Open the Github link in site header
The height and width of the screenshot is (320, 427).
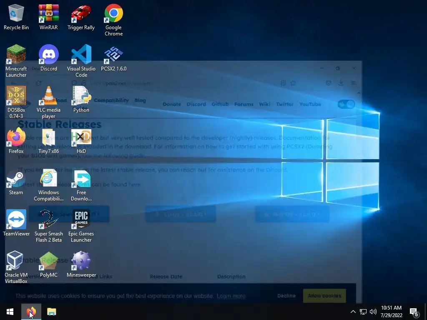[220, 104]
